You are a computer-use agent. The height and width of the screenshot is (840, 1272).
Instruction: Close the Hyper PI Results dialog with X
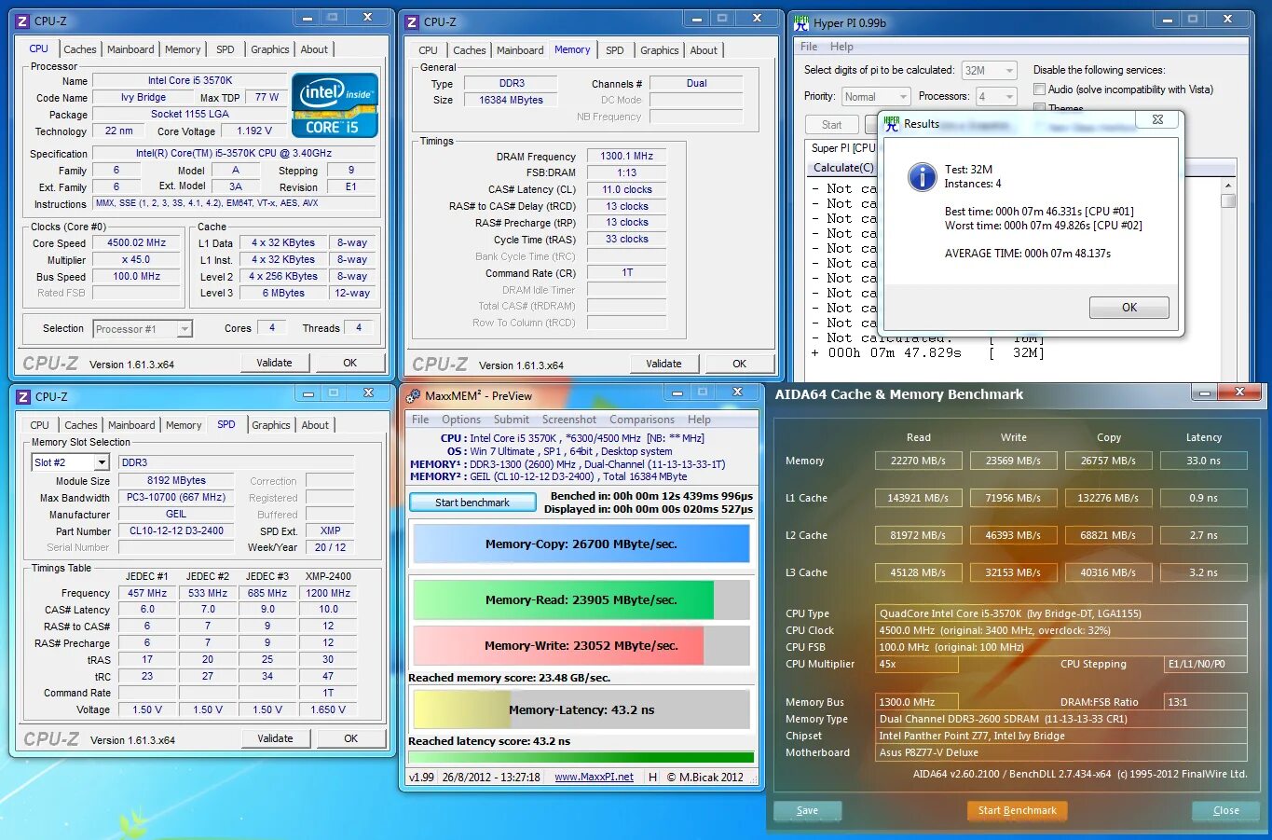(1157, 119)
